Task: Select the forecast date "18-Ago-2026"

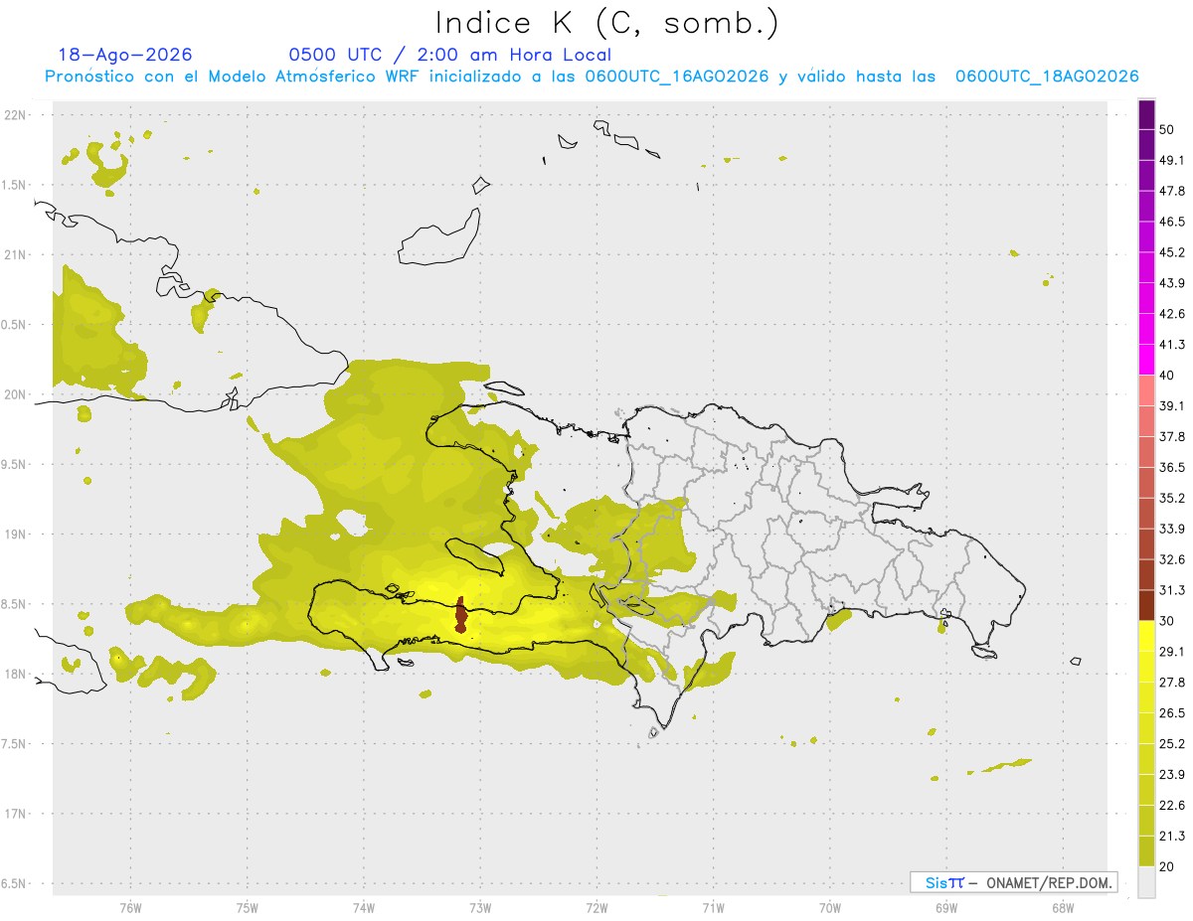Action: tap(125, 55)
